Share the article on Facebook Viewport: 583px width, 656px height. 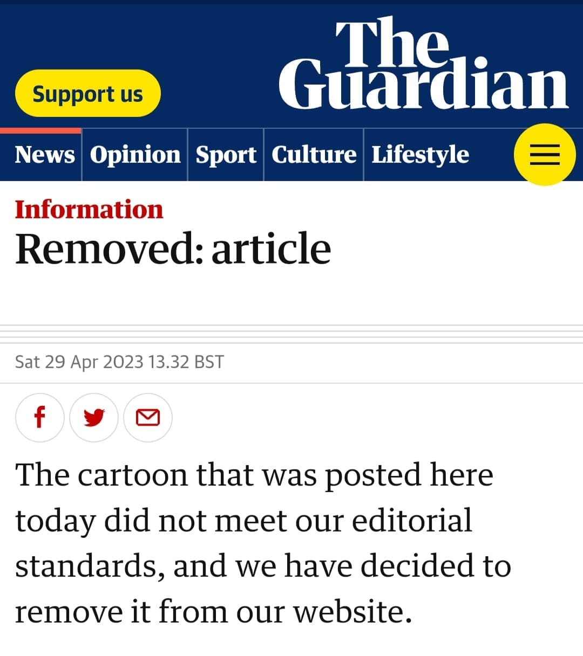click(39, 418)
